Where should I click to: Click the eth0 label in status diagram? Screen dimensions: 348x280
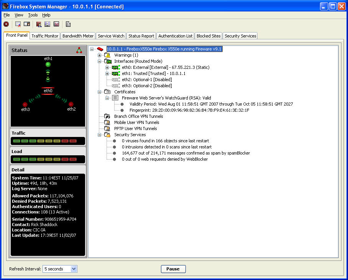[x=48, y=91]
